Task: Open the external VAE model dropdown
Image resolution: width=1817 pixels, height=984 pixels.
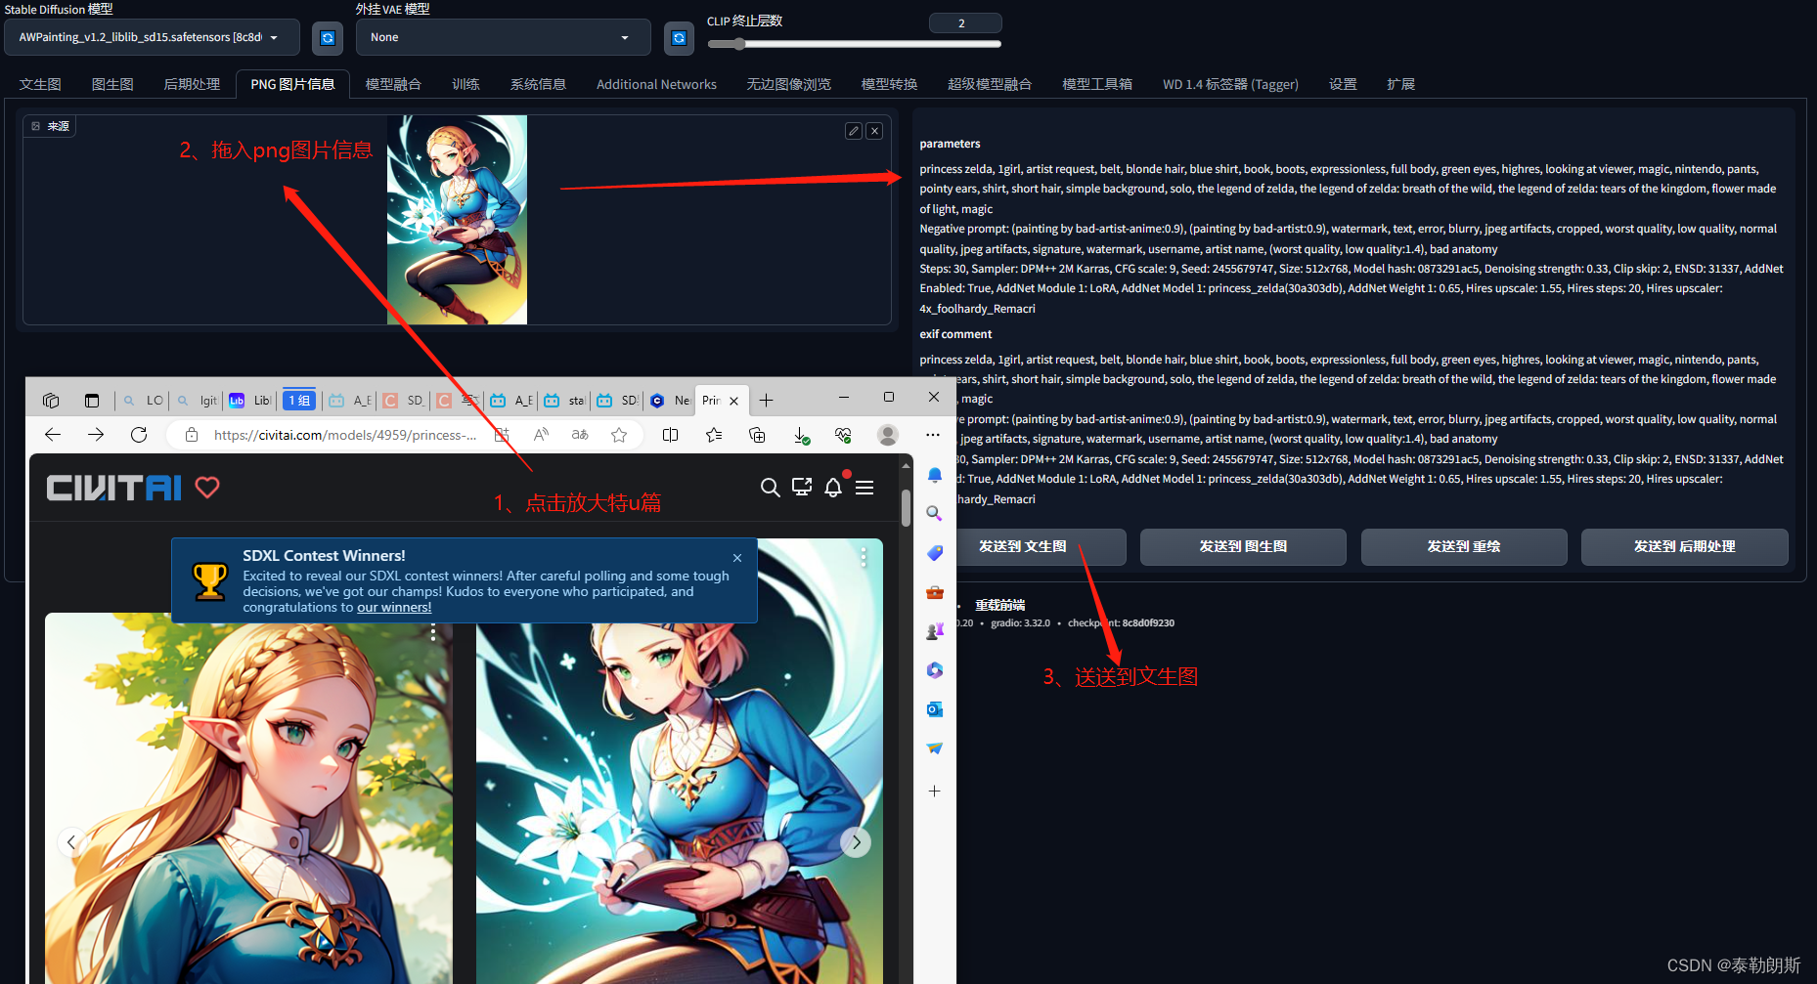Action: point(504,38)
